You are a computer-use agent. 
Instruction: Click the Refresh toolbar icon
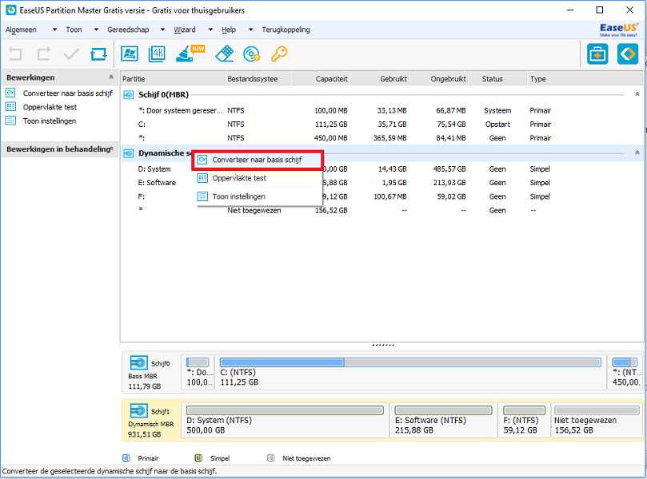tap(98, 54)
